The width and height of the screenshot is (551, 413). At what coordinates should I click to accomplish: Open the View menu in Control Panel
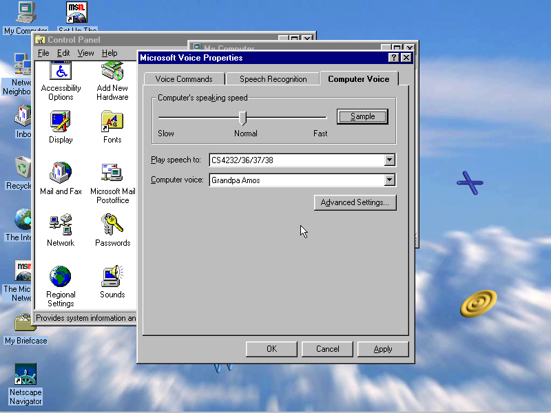[x=85, y=53]
